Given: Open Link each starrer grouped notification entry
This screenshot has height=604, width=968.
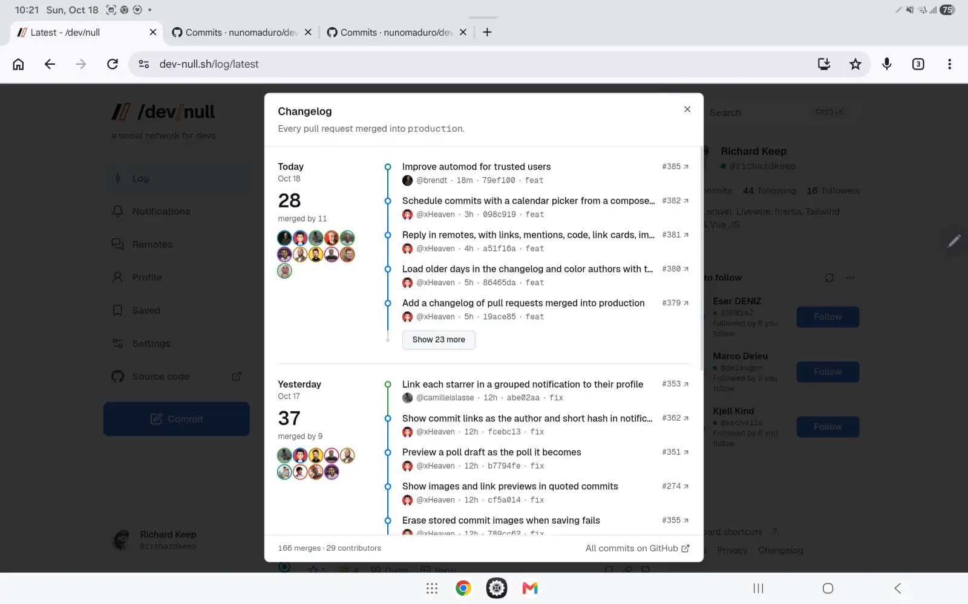Looking at the screenshot, I should click(523, 385).
